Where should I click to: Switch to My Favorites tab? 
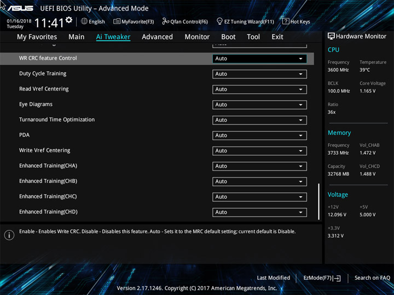tap(37, 37)
